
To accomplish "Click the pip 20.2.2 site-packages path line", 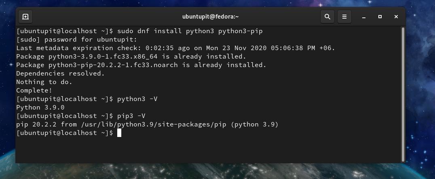I will coord(147,124).
